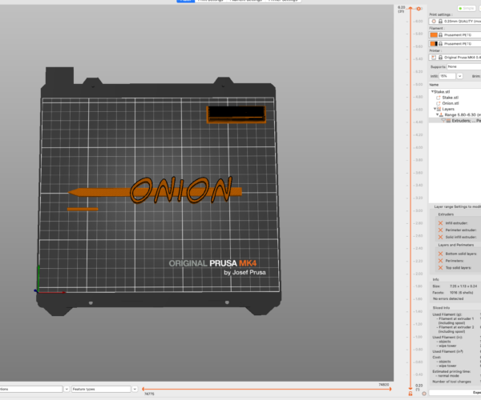Screen dimensions: 481x400
Task: Remove the Perimeter extruder override
Action: 439,230
